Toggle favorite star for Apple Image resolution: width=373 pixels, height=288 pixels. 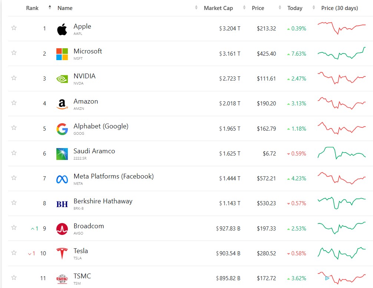coord(14,28)
